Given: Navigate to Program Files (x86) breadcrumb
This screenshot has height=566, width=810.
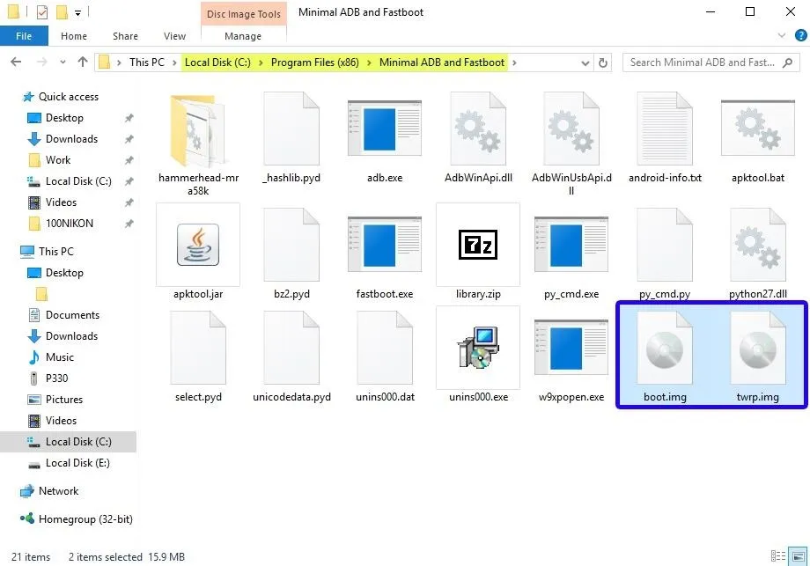Looking at the screenshot, I should click(314, 62).
